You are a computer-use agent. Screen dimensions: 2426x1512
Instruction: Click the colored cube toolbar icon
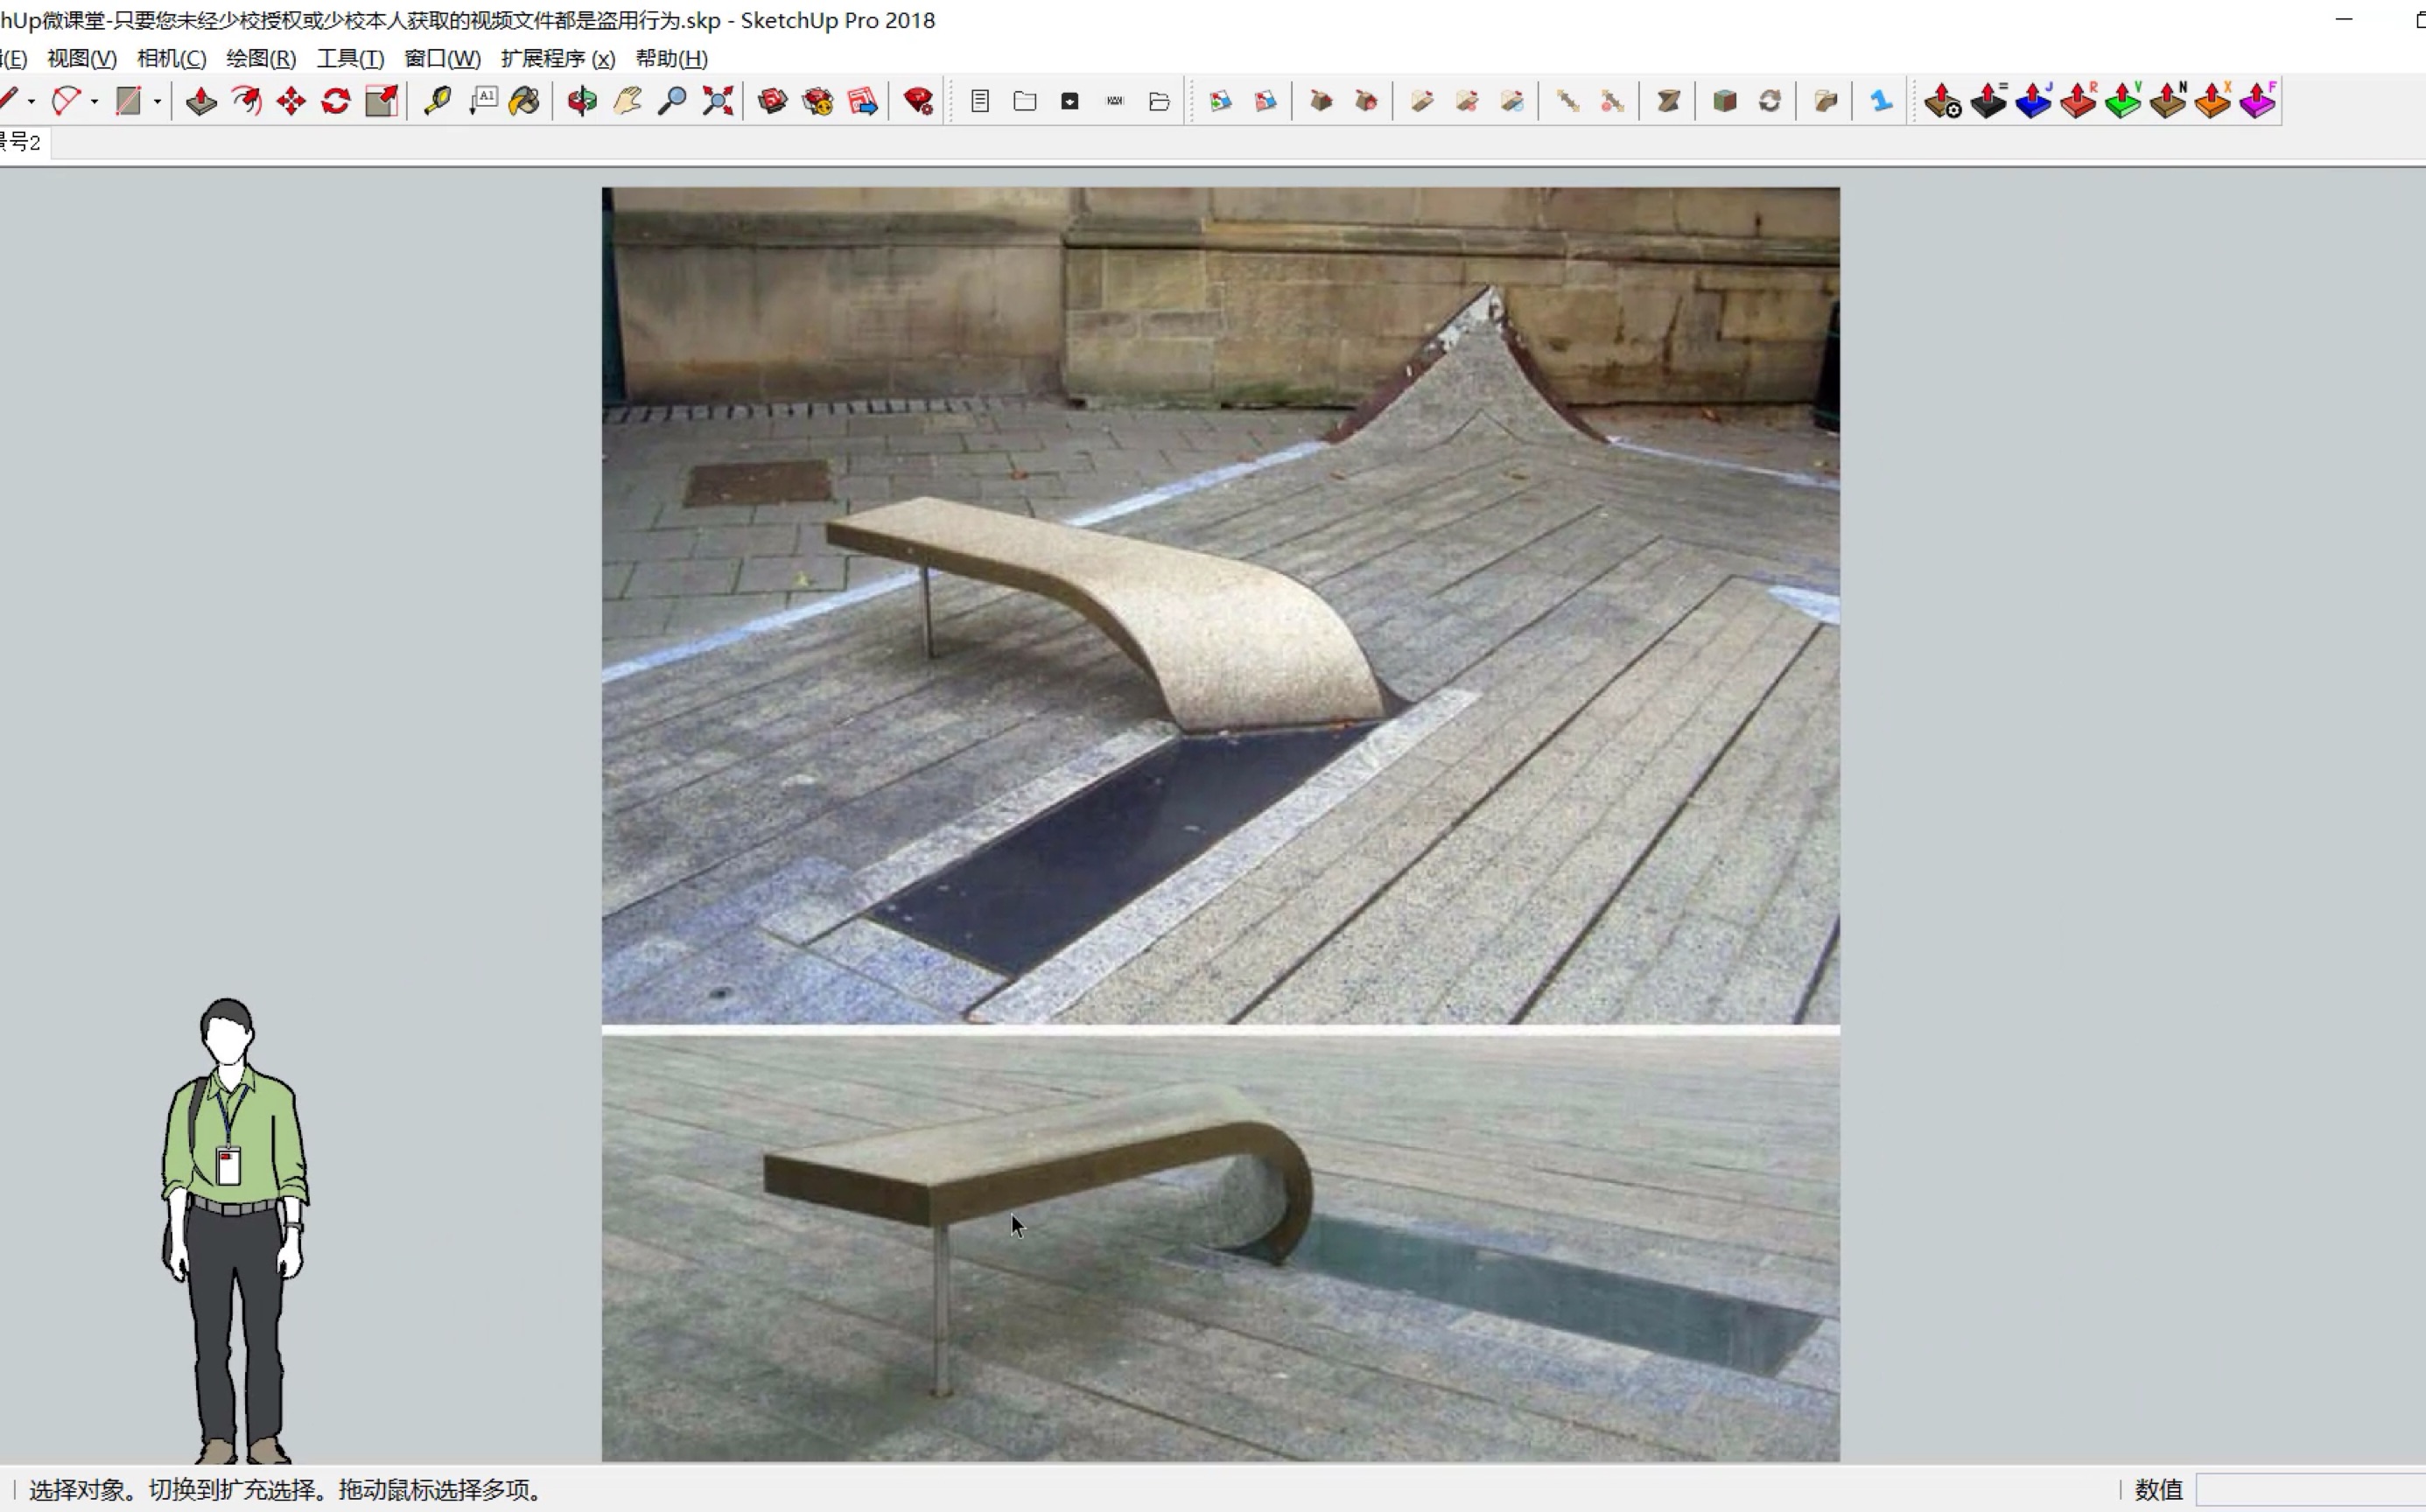1725,101
